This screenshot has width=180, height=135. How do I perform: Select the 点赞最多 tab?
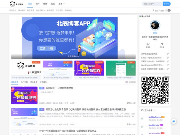point(43,82)
